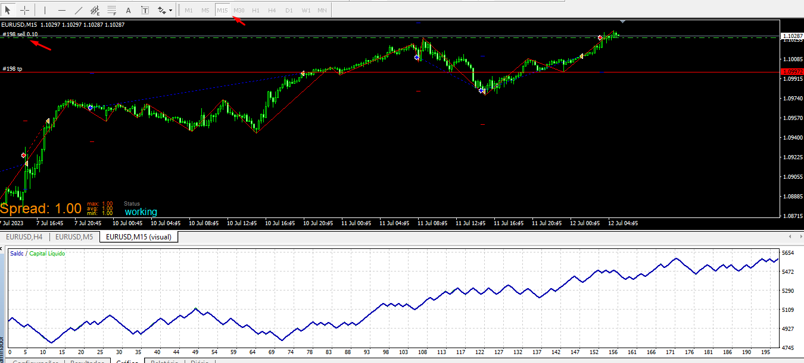Activate the crosshair tool
This screenshot has width=804, height=363.
pos(25,10)
